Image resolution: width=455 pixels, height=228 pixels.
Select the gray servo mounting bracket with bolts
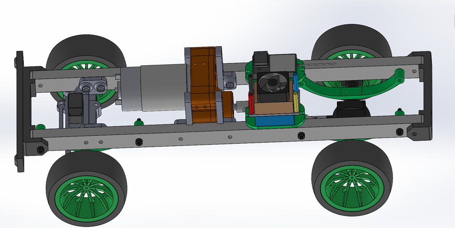tap(92, 87)
